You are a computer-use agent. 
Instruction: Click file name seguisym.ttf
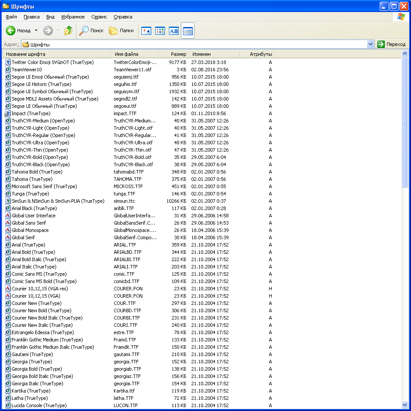point(126,91)
